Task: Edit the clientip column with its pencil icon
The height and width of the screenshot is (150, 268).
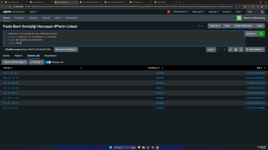Action: [81, 68]
